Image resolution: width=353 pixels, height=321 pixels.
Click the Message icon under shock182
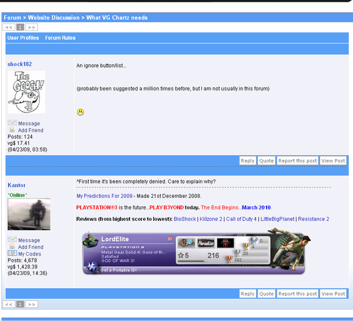(x=12, y=123)
